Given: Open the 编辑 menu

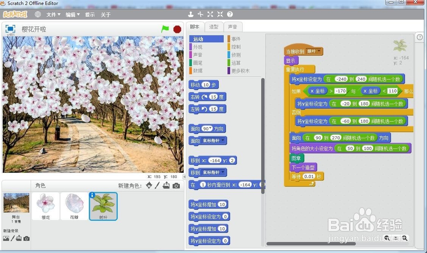Looking at the screenshot, I should coord(73,15).
